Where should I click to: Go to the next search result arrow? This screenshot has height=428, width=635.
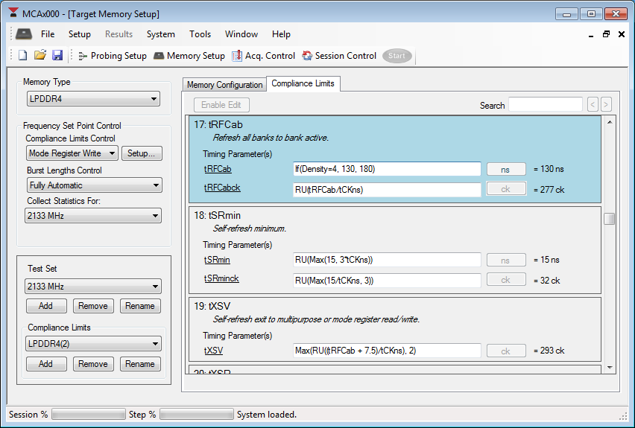(x=606, y=105)
